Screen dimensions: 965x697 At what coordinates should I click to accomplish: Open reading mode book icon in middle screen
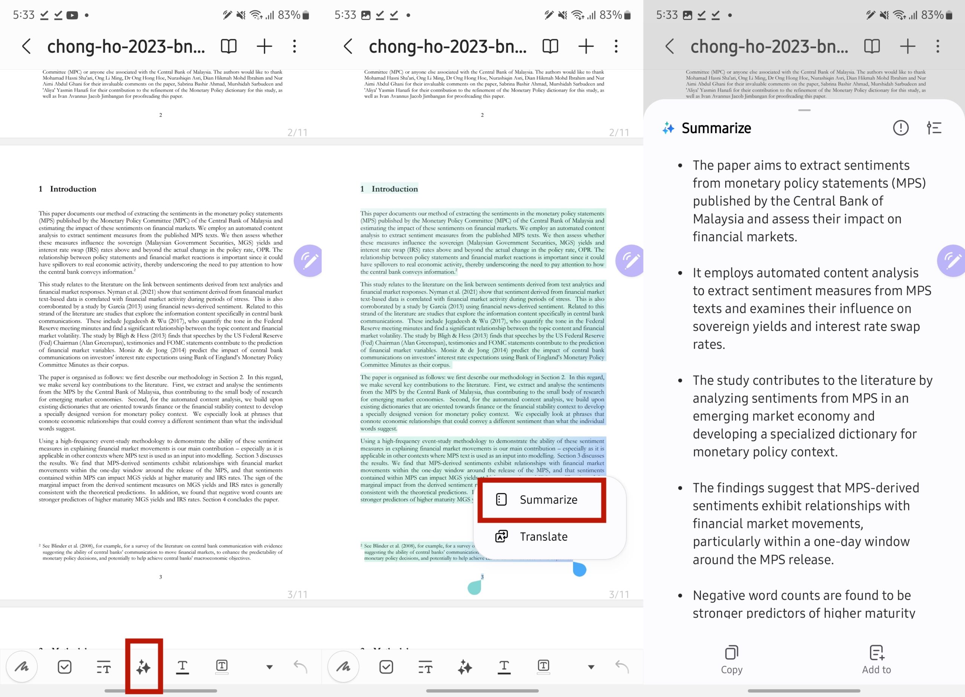[550, 46]
